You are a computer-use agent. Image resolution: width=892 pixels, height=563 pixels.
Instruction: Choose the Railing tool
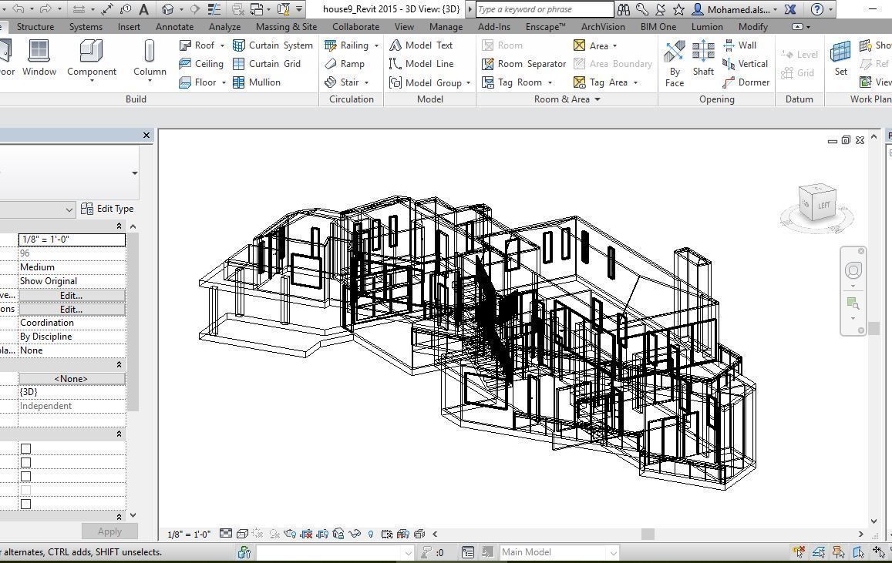click(346, 45)
